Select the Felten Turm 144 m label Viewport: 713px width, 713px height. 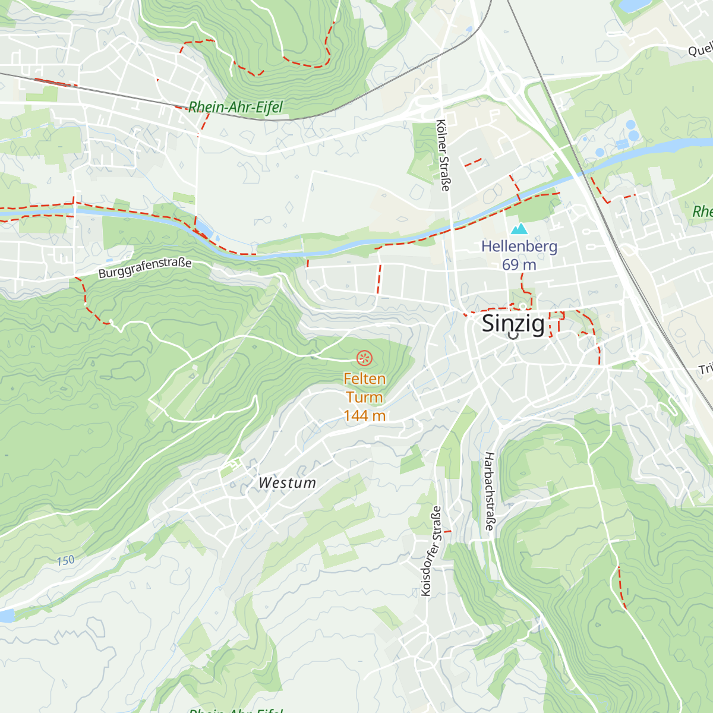tap(365, 397)
